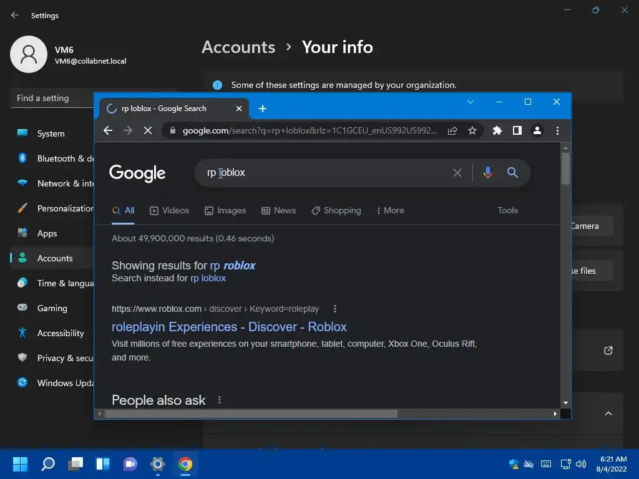Open the Chat app on taskbar

pos(130,464)
